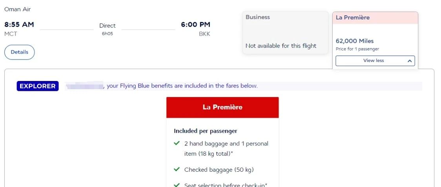Click the Checked baggage (50 kg) item
The image size is (441, 187).
coord(219,170)
